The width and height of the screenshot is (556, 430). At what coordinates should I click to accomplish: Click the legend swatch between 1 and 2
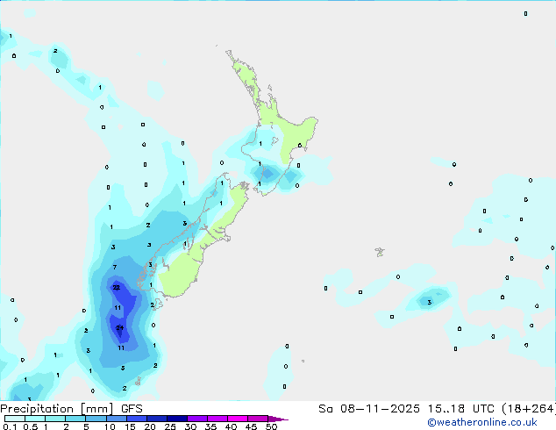point(55,419)
